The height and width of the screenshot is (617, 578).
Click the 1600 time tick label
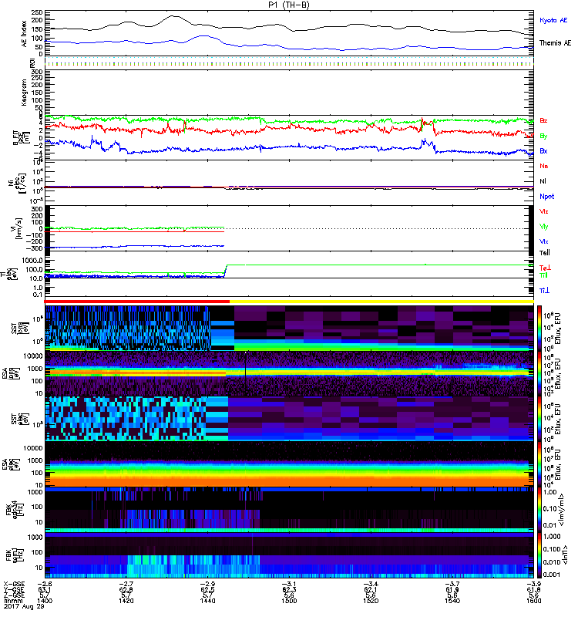pyautogui.click(x=534, y=601)
